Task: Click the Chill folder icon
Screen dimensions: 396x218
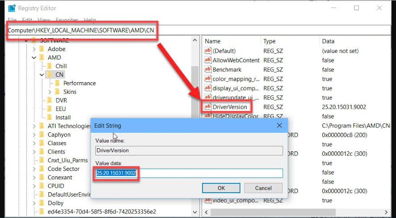Action: pos(50,66)
